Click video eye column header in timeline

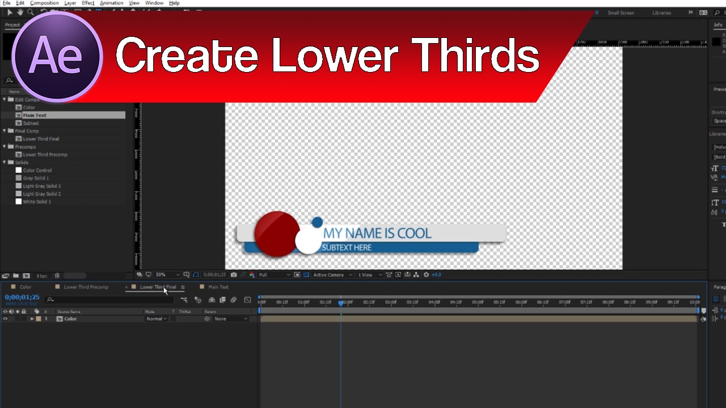coord(5,312)
